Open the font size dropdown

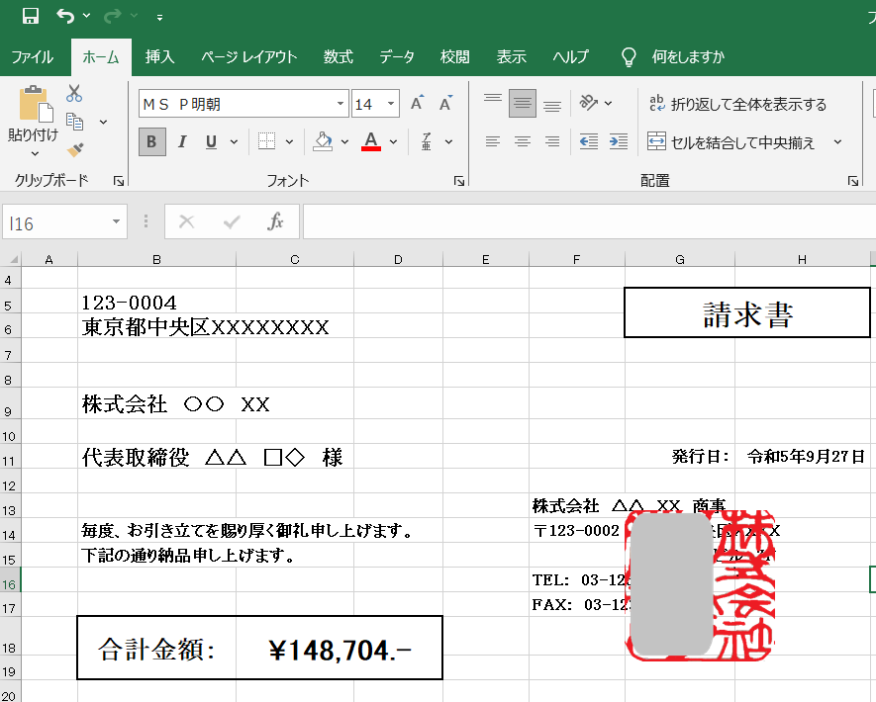(392, 104)
